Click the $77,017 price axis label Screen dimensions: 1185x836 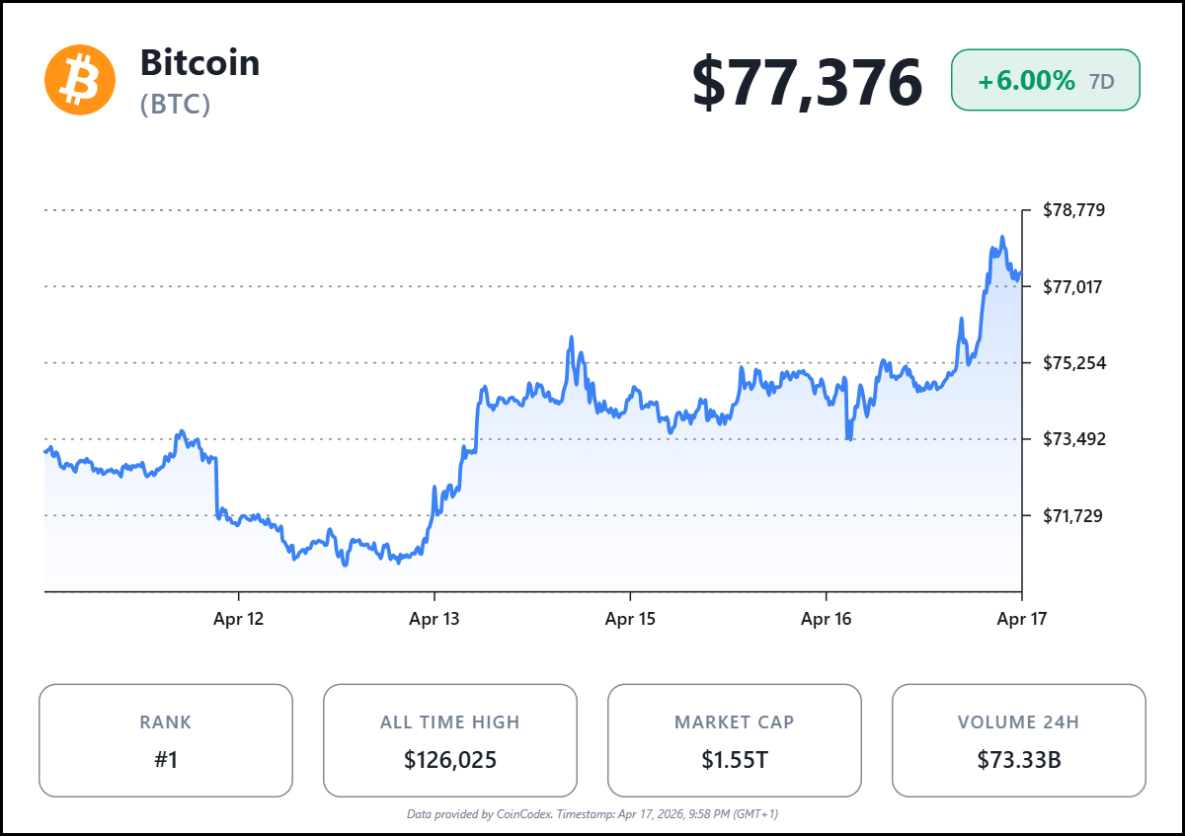tap(1073, 287)
